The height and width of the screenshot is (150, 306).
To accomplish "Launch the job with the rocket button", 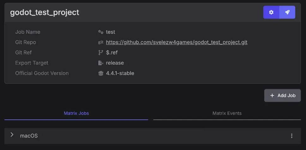I will click(287, 12).
